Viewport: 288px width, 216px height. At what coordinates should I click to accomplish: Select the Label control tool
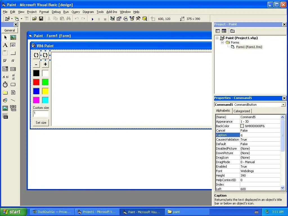5,45
